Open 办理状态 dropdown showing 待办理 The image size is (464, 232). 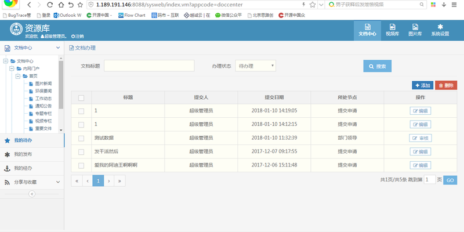coord(256,66)
